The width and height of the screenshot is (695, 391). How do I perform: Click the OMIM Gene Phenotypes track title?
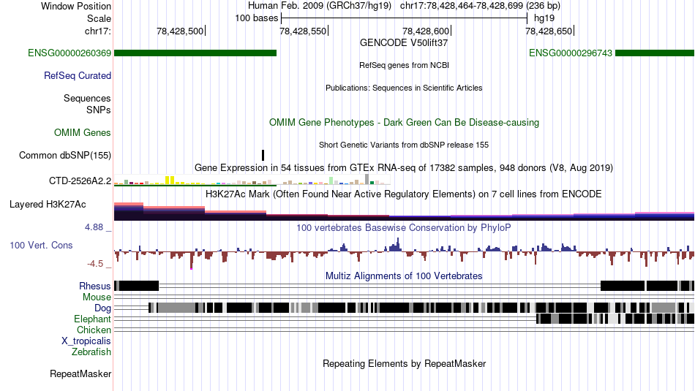pyautogui.click(x=405, y=123)
